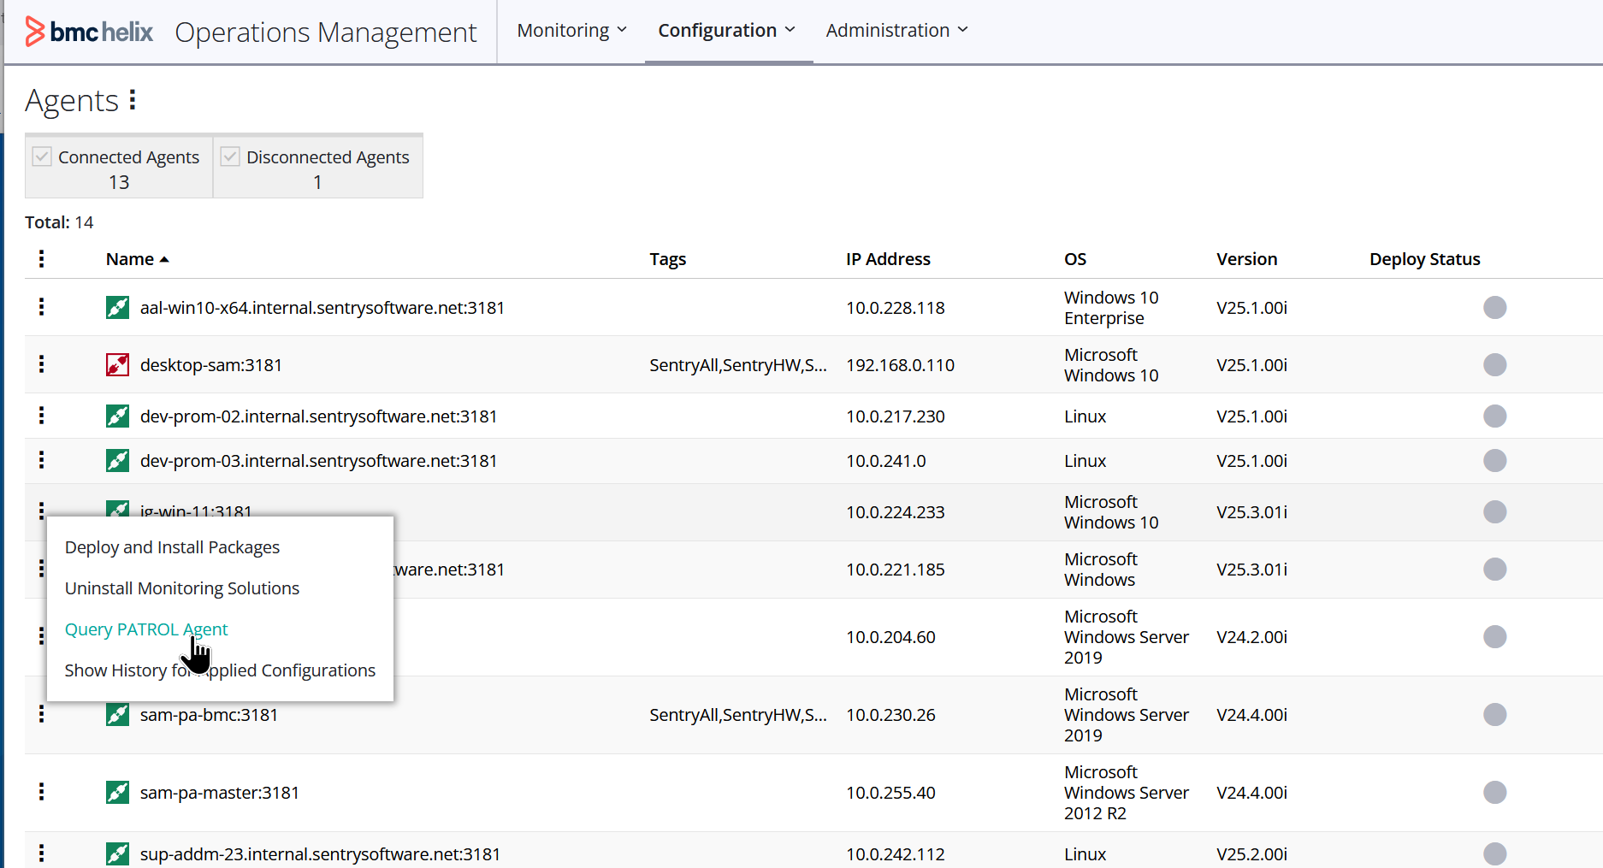
Task: Select Query PATROL Agent
Action: (x=145, y=629)
